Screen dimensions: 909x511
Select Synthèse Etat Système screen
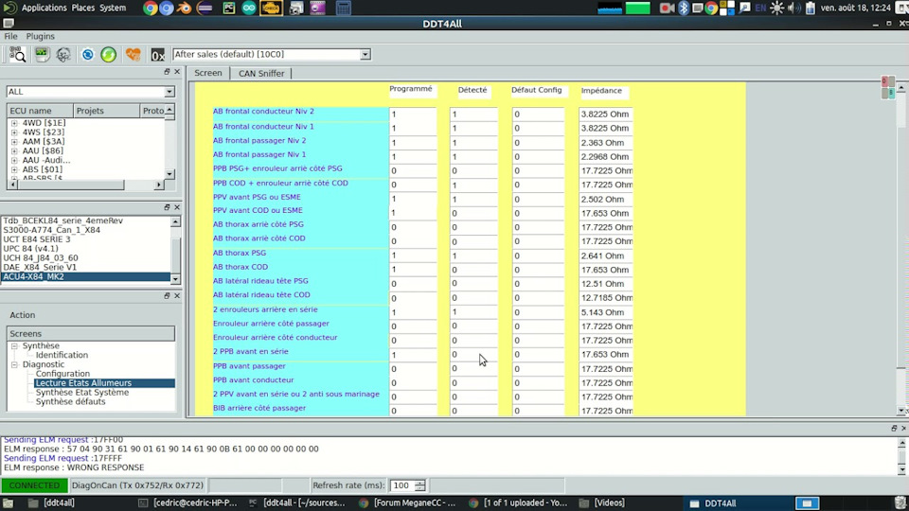click(x=82, y=392)
